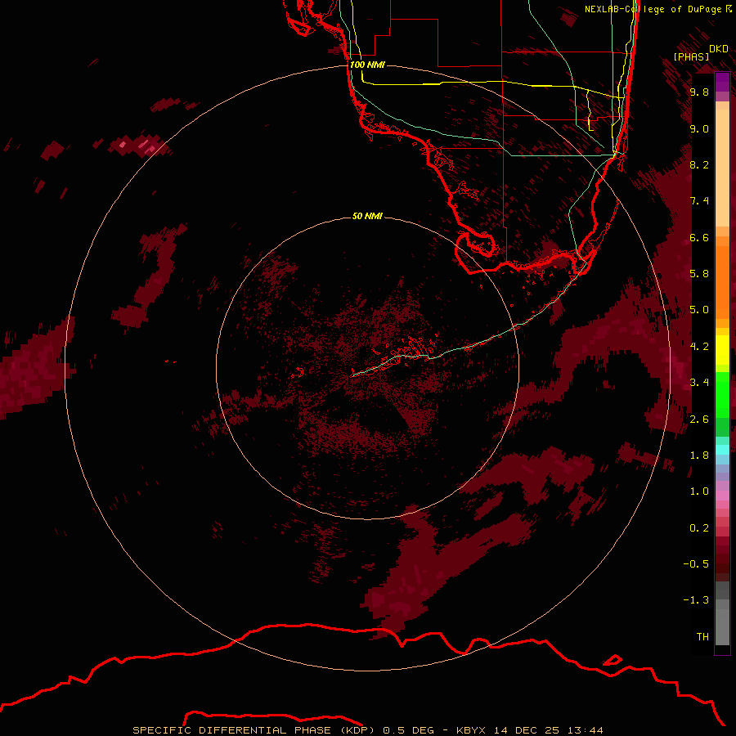Screen dimensions: 736x736
Task: Click the 0.2 scale value
Action: click(699, 528)
